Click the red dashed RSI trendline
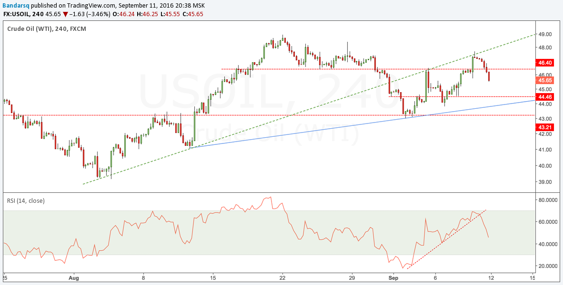 pyautogui.click(x=447, y=239)
